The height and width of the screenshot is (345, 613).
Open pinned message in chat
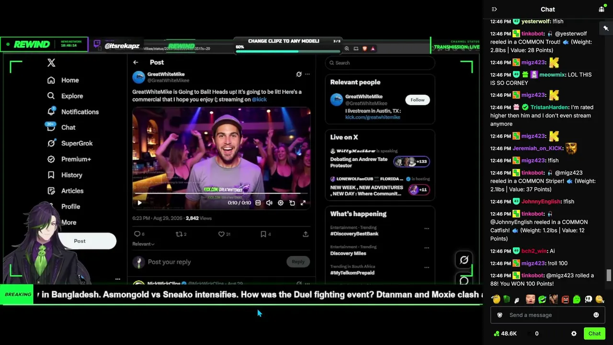pos(606,28)
